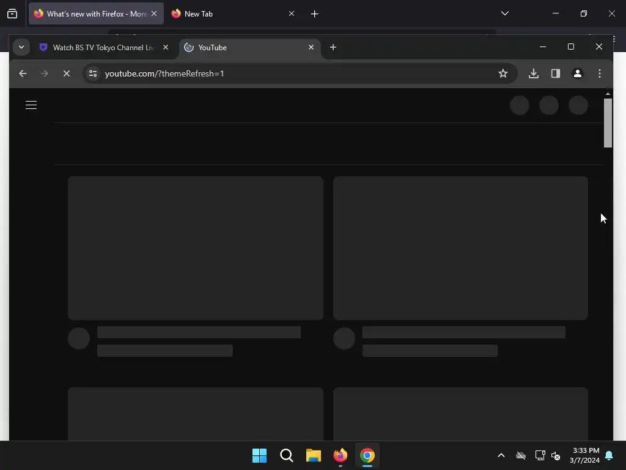Close the Watch BS TV Tokyo tab
Viewport: 626px width, 470px height.
pos(166,48)
